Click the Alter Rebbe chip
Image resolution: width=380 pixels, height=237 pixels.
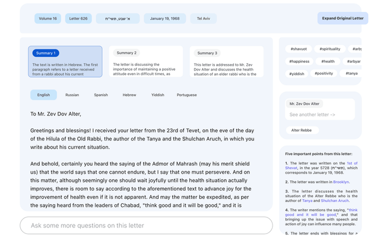tap(302, 130)
